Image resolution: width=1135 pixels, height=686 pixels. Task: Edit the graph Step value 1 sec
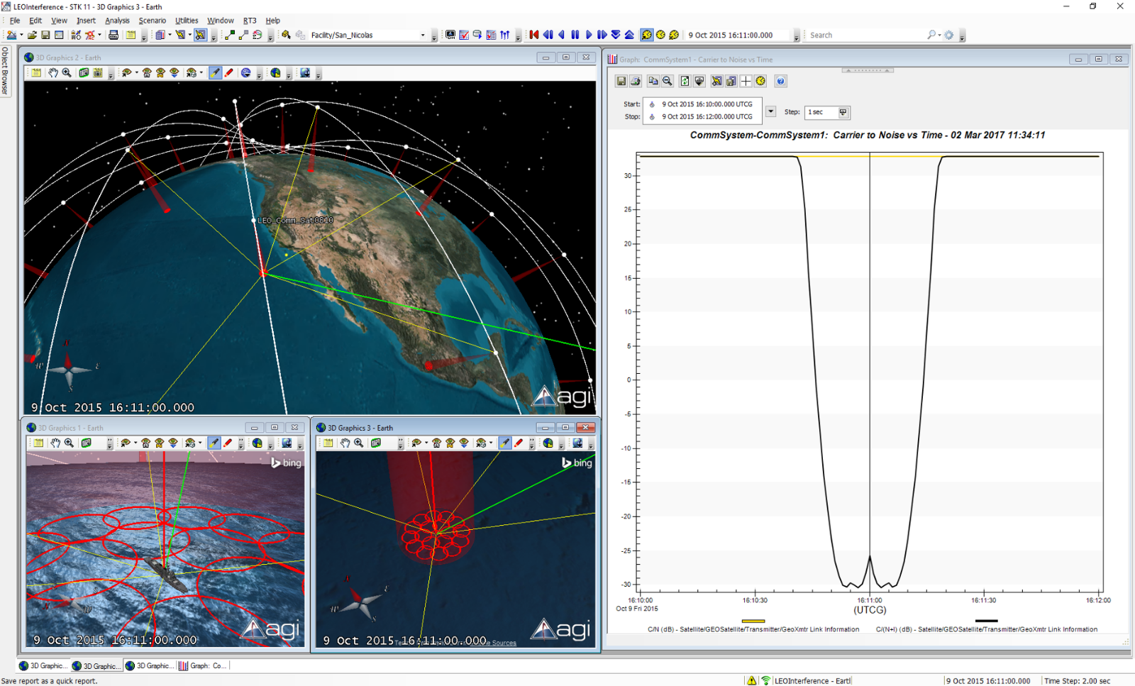(821, 112)
